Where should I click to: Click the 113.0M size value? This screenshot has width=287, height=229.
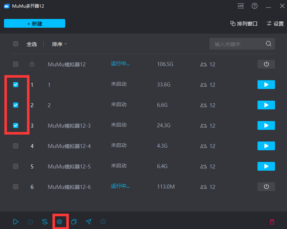pyautogui.click(x=166, y=187)
